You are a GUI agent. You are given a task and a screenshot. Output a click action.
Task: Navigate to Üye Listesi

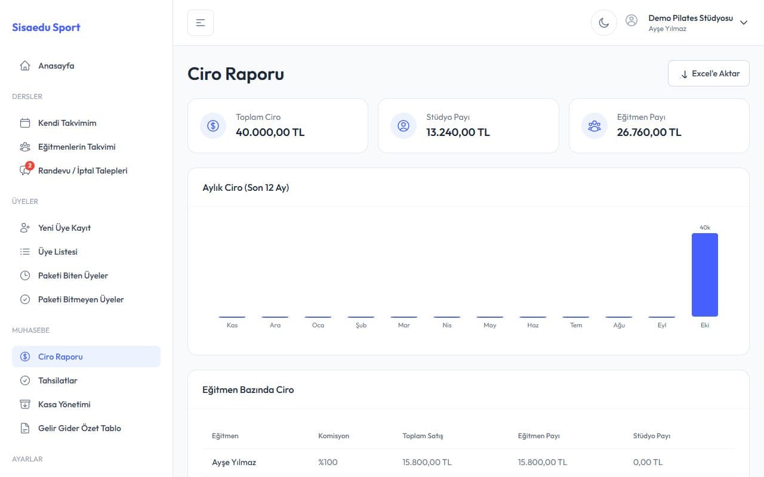pyautogui.click(x=86, y=252)
